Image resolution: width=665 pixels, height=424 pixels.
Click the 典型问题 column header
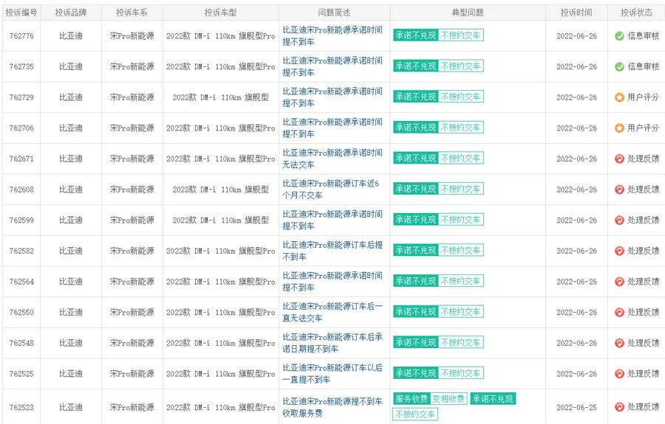point(468,13)
